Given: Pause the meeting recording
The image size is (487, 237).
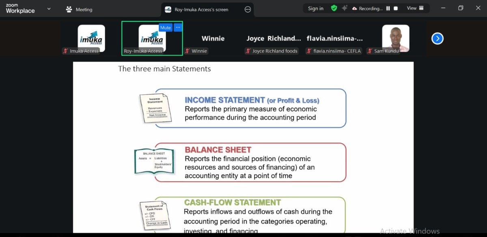Looking at the screenshot, I should (388, 8).
